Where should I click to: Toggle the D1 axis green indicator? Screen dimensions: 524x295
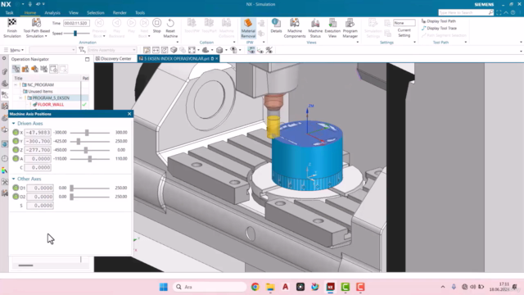click(16, 188)
